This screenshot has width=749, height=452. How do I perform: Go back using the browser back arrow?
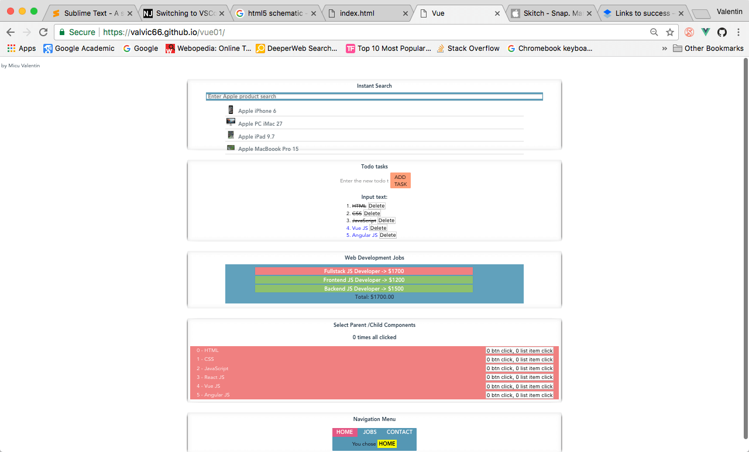(11, 33)
